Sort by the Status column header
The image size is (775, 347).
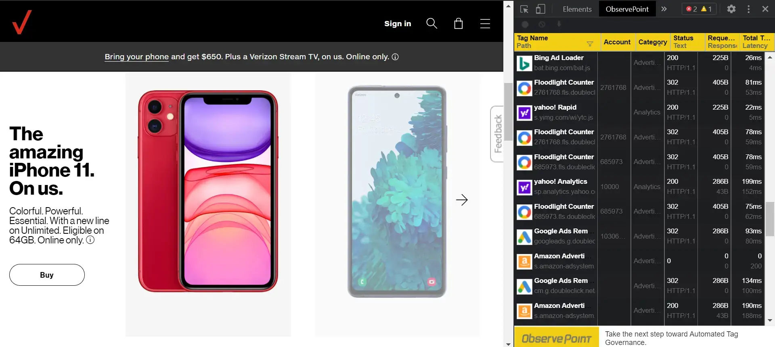pyautogui.click(x=688, y=42)
